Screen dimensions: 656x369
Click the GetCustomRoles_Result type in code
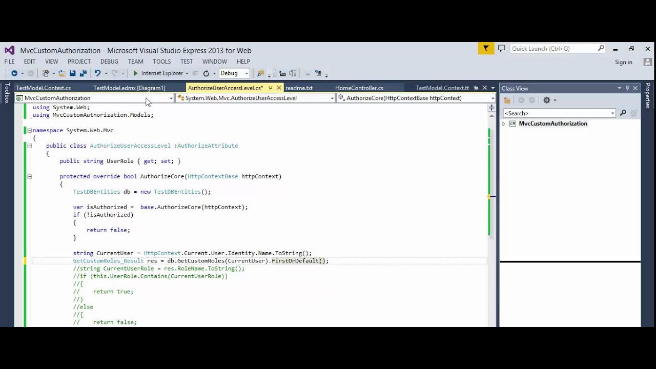click(108, 261)
